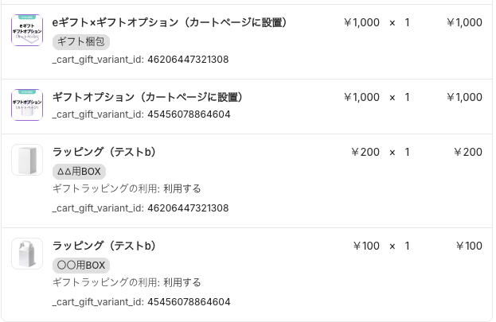This screenshot has width=496, height=322.
Task: Click the ¥1,000 line total of eギフト item
Action: [463, 23]
